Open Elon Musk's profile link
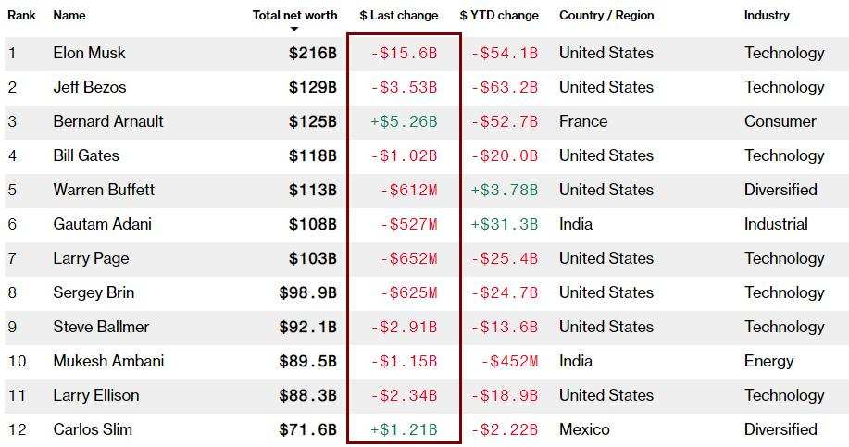 89,53
